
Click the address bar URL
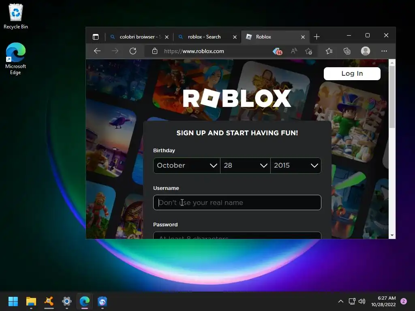coord(194,51)
